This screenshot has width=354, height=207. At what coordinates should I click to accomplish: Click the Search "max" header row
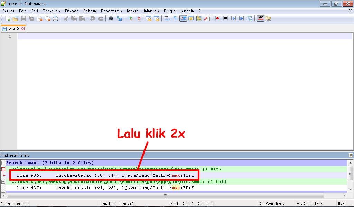click(x=176, y=163)
